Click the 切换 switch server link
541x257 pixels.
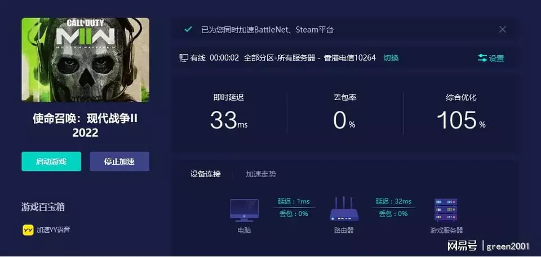click(x=391, y=58)
